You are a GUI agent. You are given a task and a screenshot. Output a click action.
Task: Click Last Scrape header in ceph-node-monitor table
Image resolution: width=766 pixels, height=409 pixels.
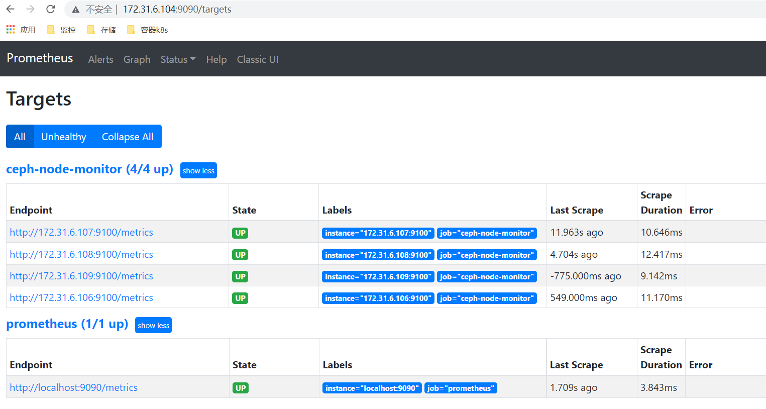click(x=577, y=210)
